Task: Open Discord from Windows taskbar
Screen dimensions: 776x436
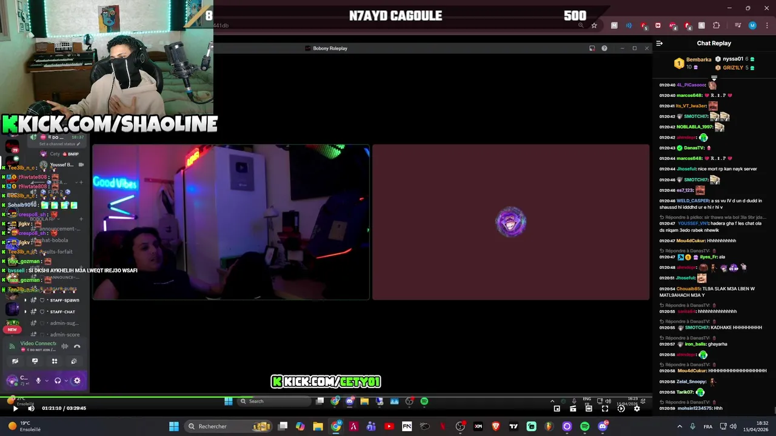Action: [603, 426]
